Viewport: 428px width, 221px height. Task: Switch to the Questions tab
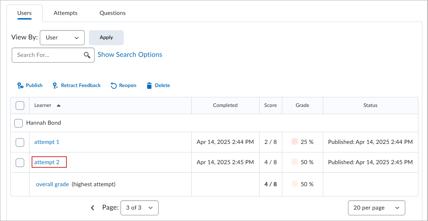(112, 13)
